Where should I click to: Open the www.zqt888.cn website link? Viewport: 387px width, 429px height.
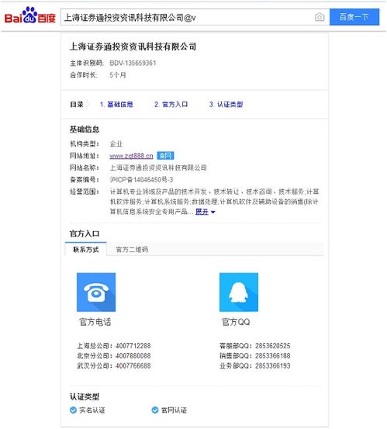(131, 156)
